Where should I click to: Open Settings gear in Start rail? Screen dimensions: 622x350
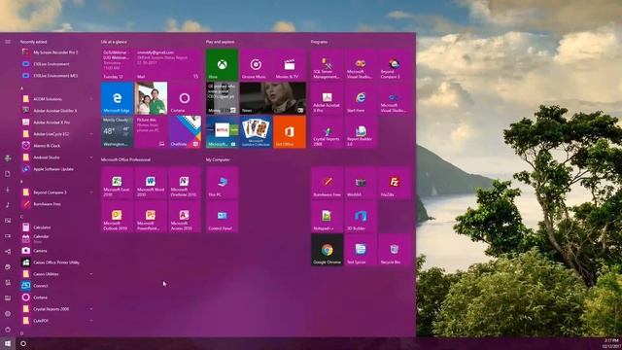8,313
